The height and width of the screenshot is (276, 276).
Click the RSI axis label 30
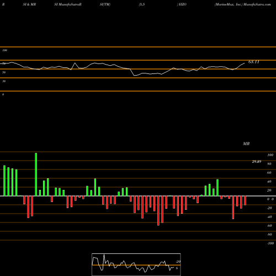coord(4,81)
